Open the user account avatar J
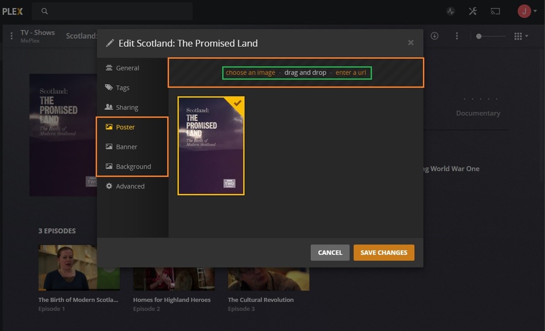The image size is (545, 331). [524, 11]
